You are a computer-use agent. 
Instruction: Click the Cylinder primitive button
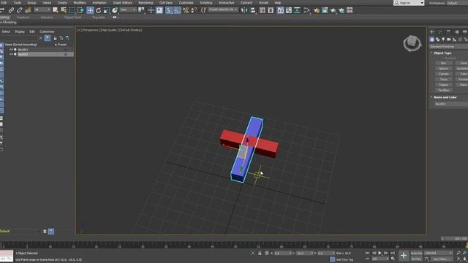point(444,74)
